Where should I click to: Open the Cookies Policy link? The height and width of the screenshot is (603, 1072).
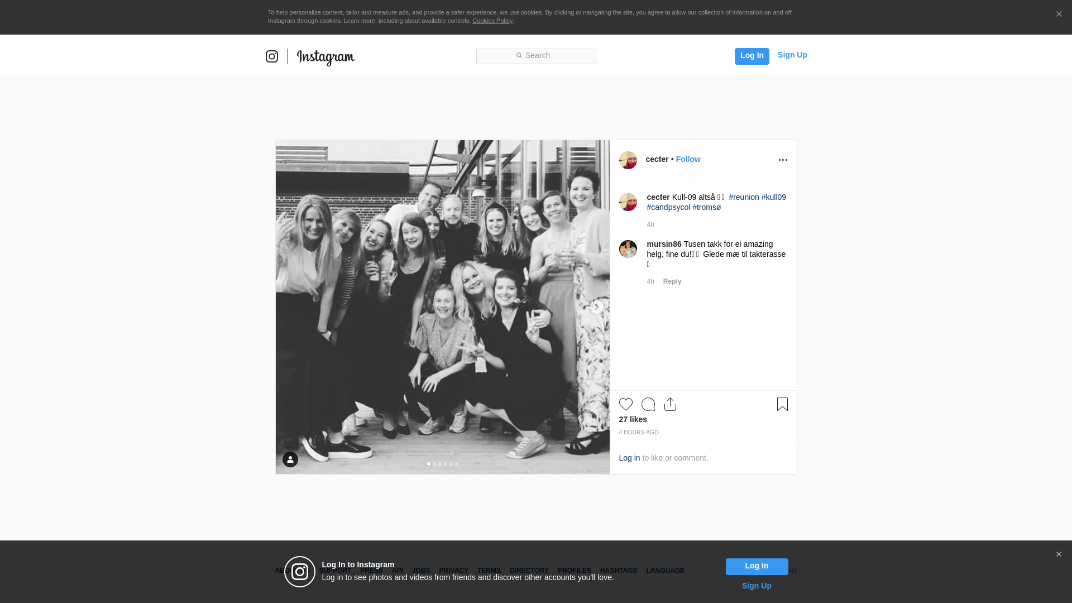tap(492, 21)
